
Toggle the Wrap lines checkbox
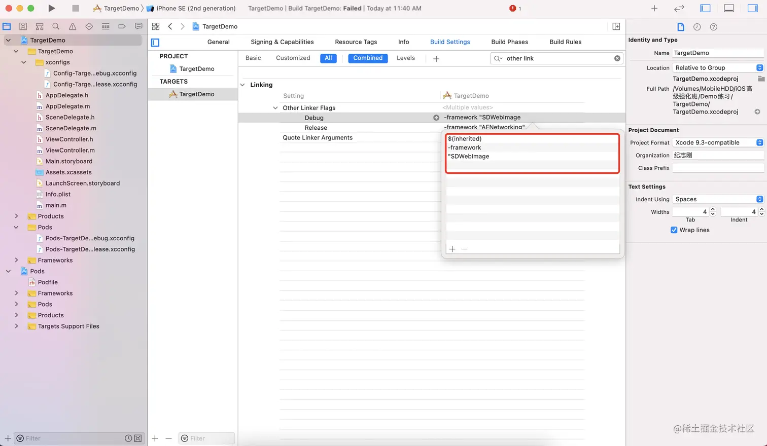(x=674, y=230)
